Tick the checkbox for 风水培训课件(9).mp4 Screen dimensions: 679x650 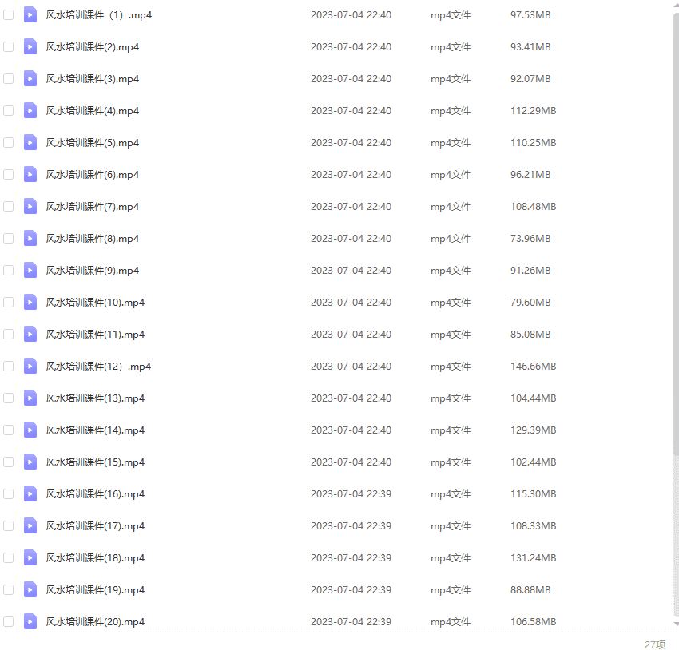9,271
